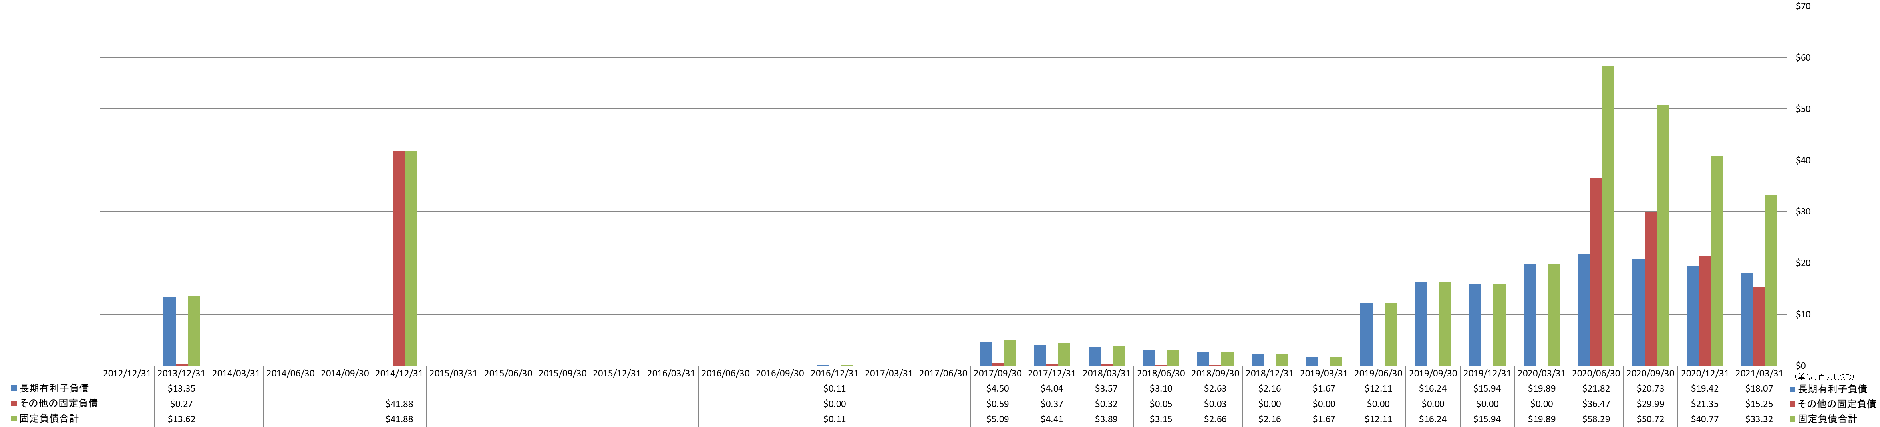This screenshot has width=1880, height=427.
Task: Click the $4.04 table cell
Action: pyautogui.click(x=1052, y=388)
